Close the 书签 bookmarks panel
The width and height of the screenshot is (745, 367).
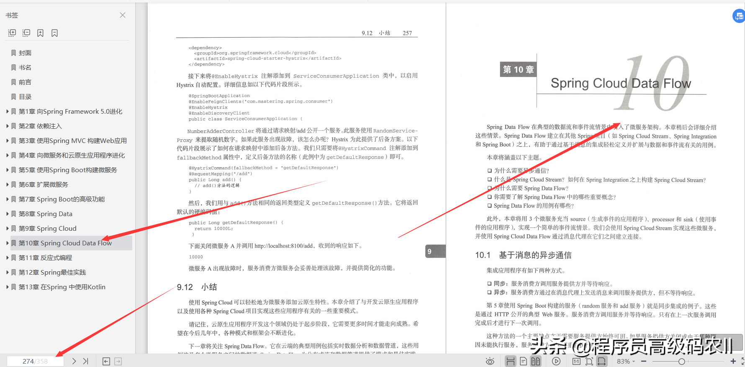[x=123, y=15]
